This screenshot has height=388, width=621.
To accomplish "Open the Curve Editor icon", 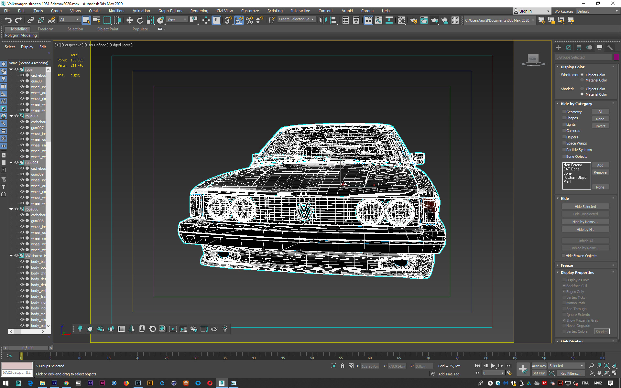I will (x=379, y=20).
